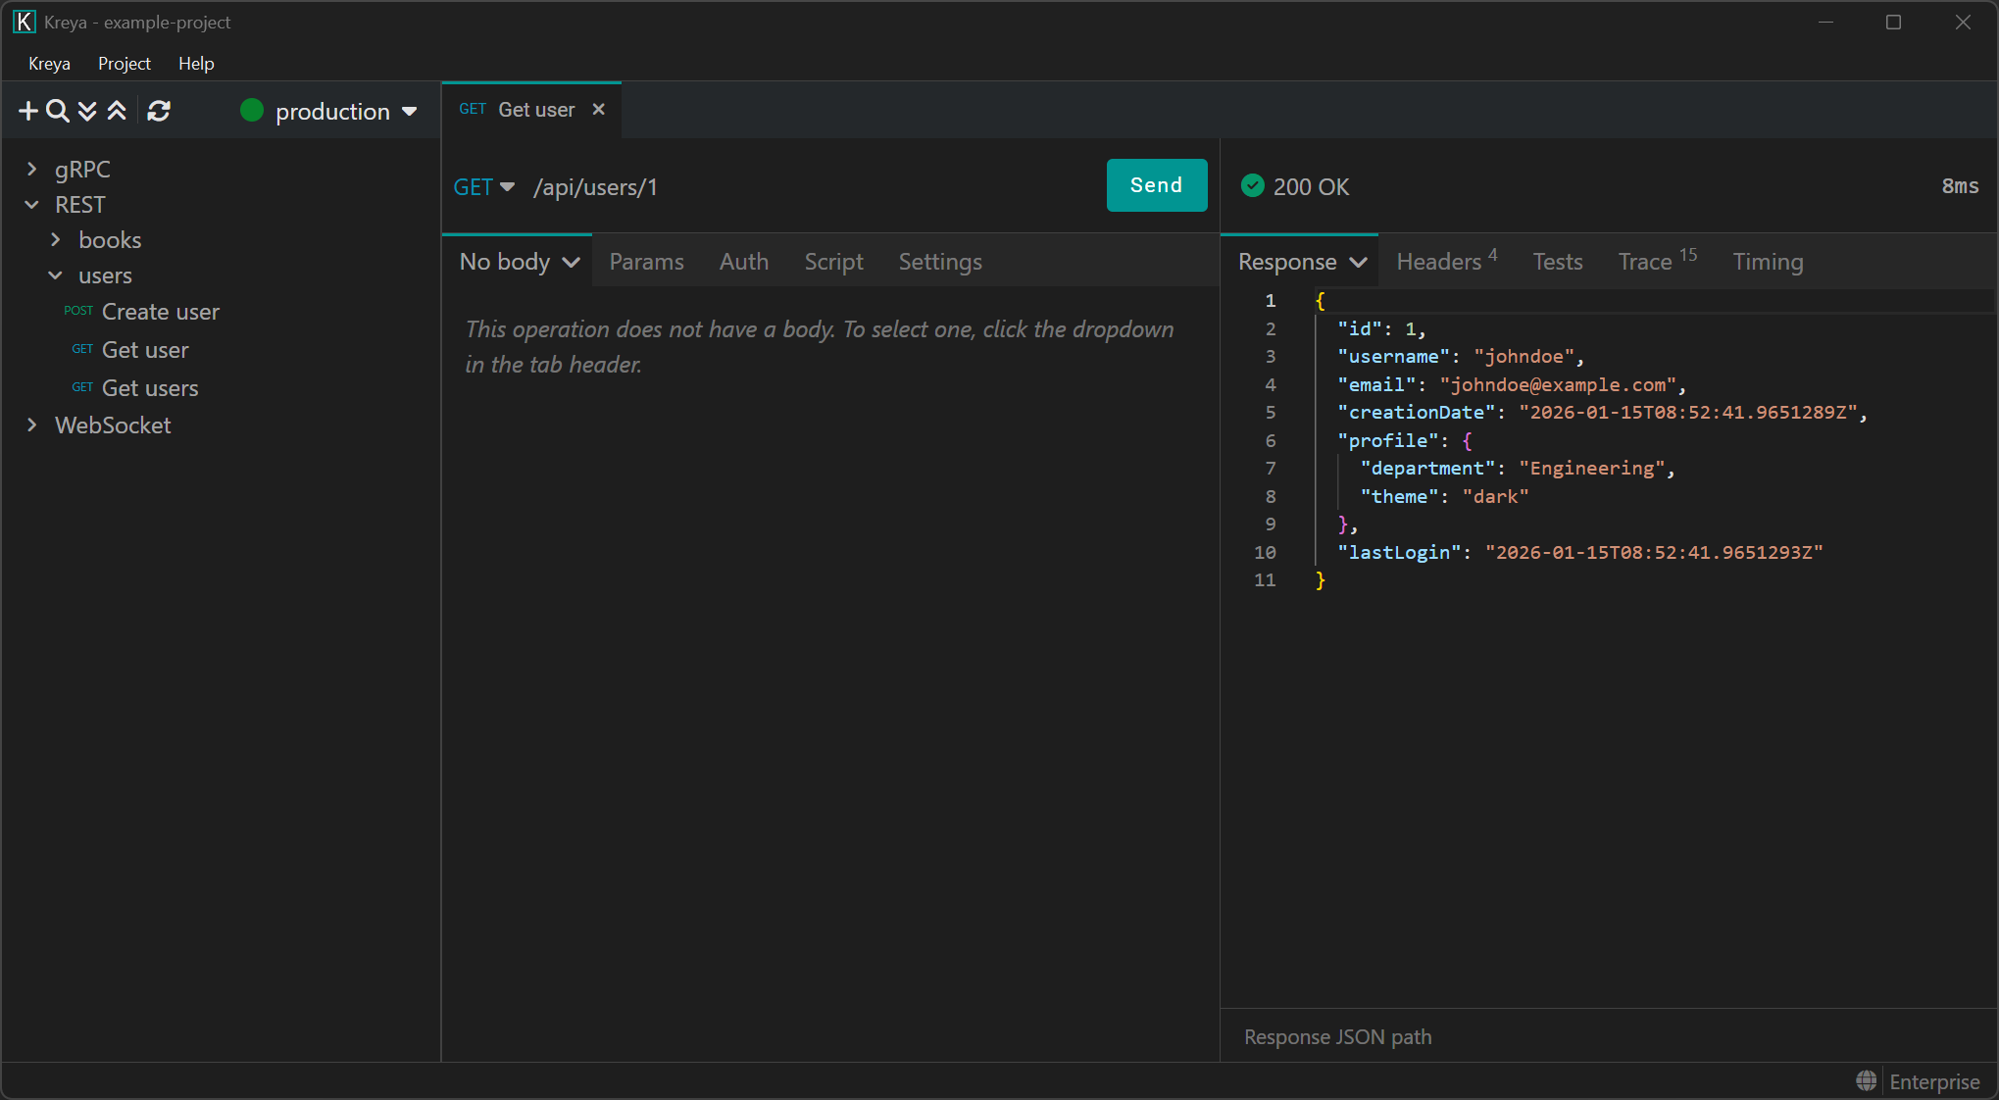1999x1100 pixels.
Task: Select the Create user POST operation
Action: (160, 312)
